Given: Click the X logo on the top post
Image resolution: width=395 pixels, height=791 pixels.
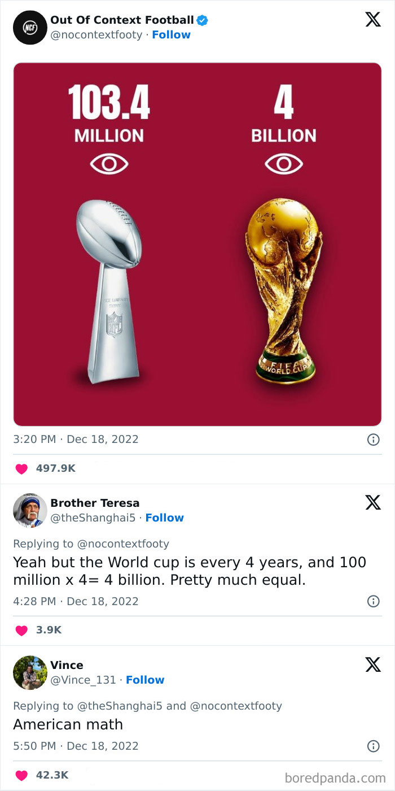Looking at the screenshot, I should pos(372,20).
